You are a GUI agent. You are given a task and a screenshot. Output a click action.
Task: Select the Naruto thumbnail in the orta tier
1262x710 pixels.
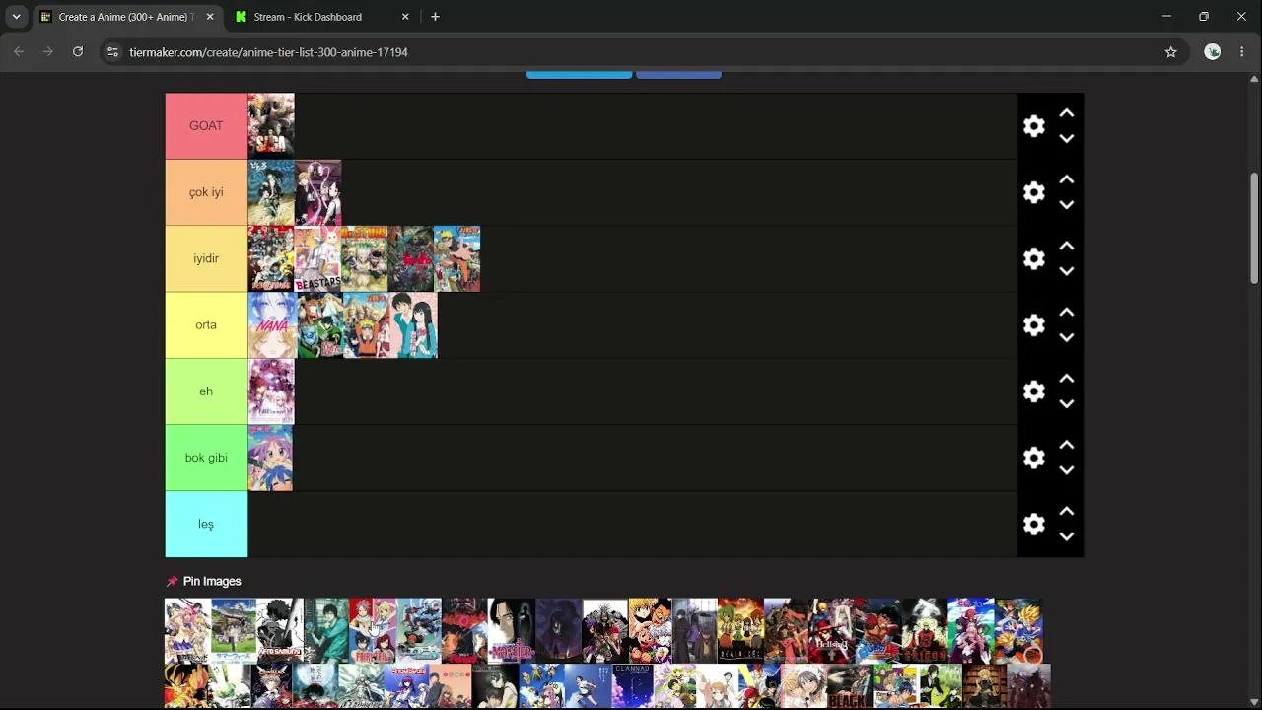click(366, 325)
